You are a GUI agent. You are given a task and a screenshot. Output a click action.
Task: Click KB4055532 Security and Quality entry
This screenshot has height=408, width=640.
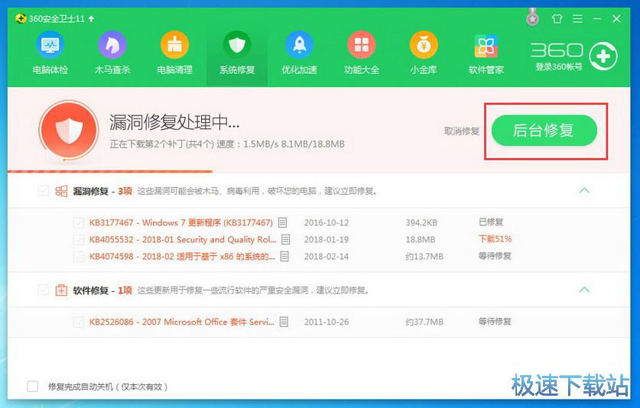(183, 239)
